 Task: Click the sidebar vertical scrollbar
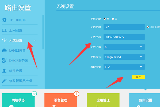click(x=43, y=32)
